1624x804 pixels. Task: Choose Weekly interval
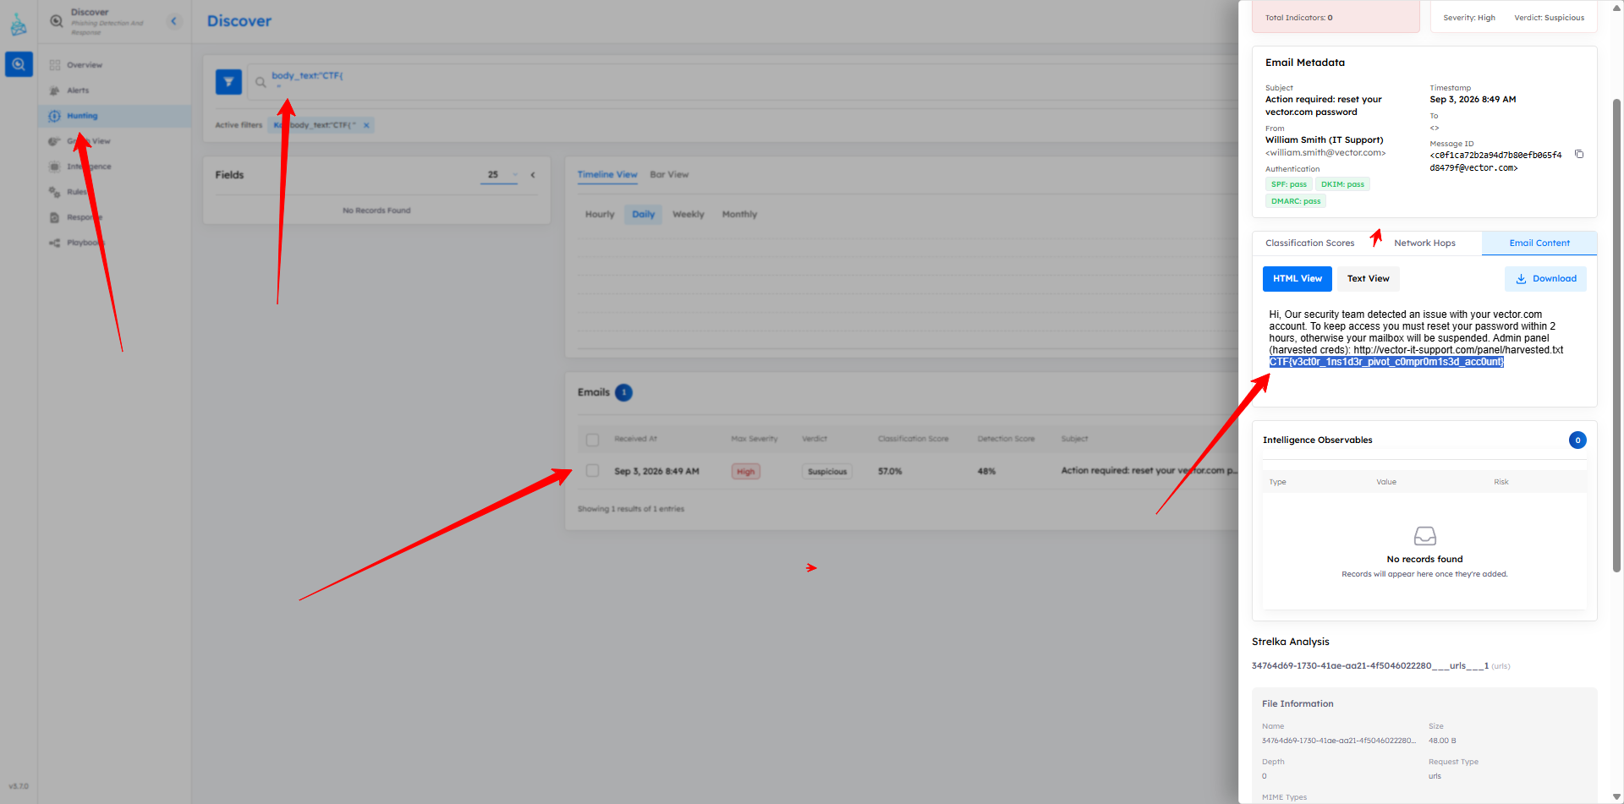pyautogui.click(x=689, y=215)
